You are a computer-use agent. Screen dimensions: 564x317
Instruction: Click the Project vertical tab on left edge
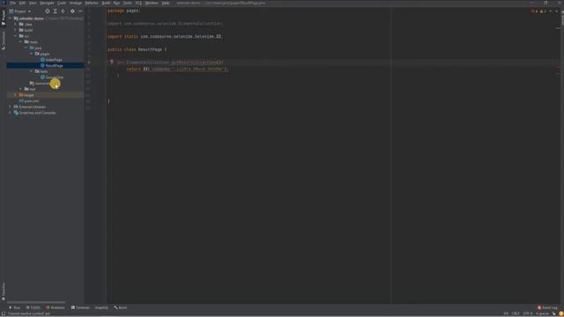point(4,18)
